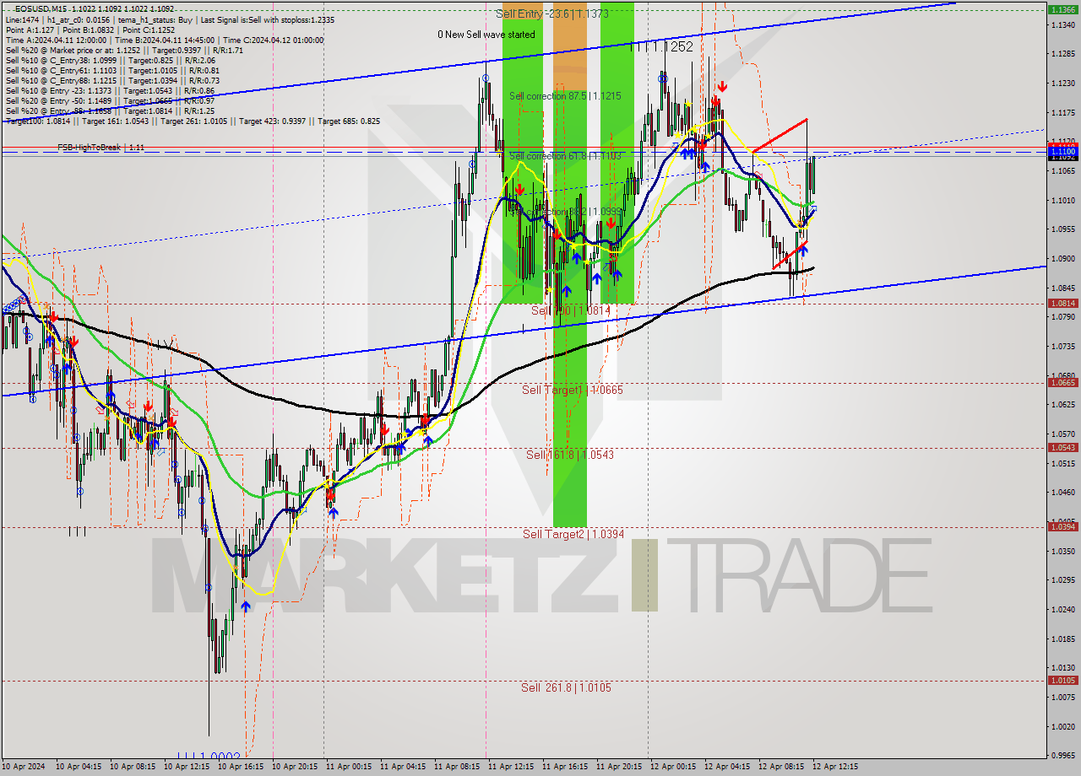This screenshot has width=1081, height=776.
Task: Click the 'Target100: 1.0814' targets line
Action: (193, 121)
